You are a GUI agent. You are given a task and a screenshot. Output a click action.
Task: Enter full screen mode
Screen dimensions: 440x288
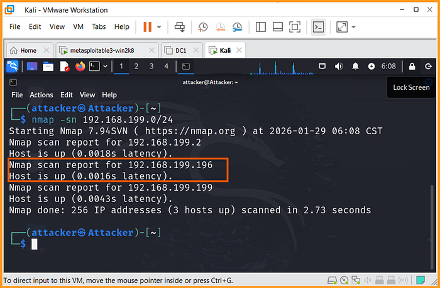[x=295, y=27]
